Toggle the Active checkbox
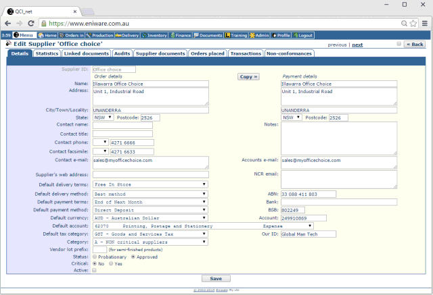433x295 pixels. click(94, 270)
